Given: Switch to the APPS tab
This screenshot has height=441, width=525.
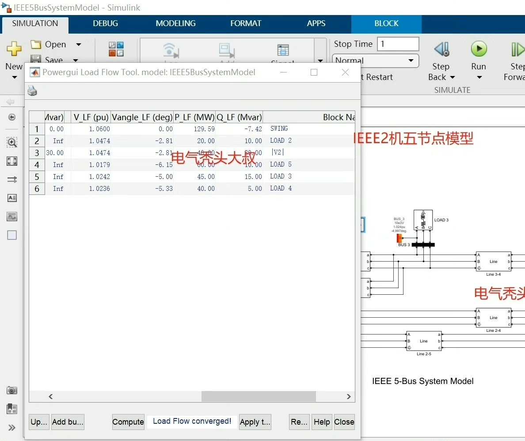Looking at the screenshot, I should [x=316, y=23].
